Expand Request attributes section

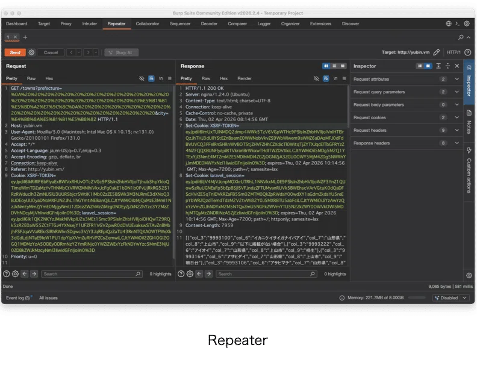click(407, 79)
